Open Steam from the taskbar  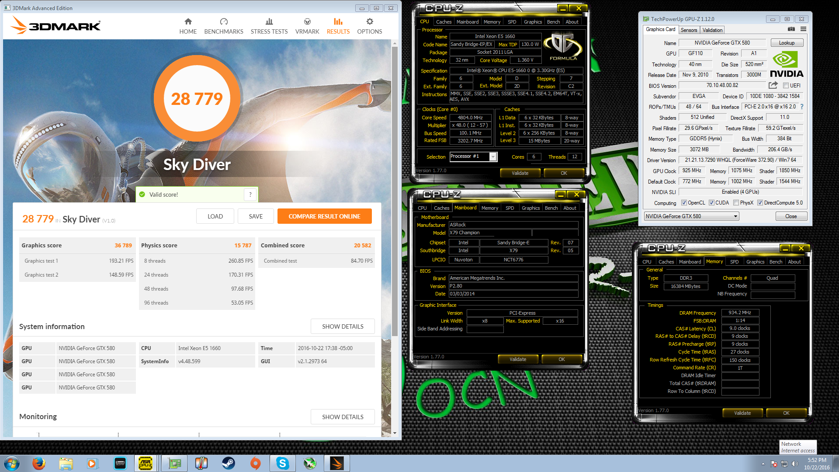(229, 463)
